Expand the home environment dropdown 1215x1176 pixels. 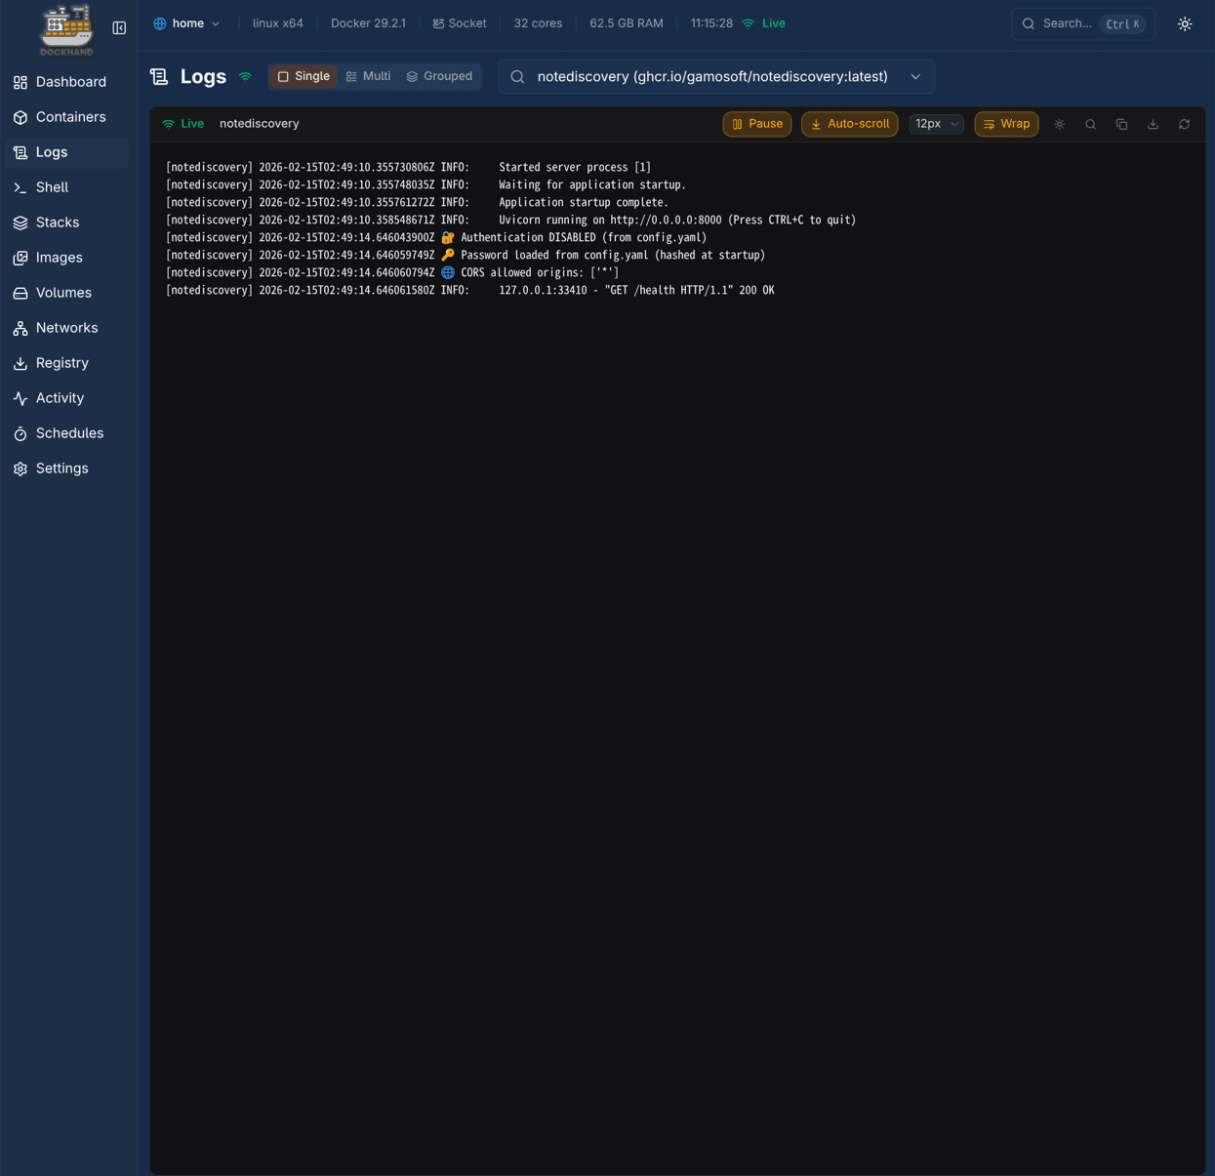(186, 22)
